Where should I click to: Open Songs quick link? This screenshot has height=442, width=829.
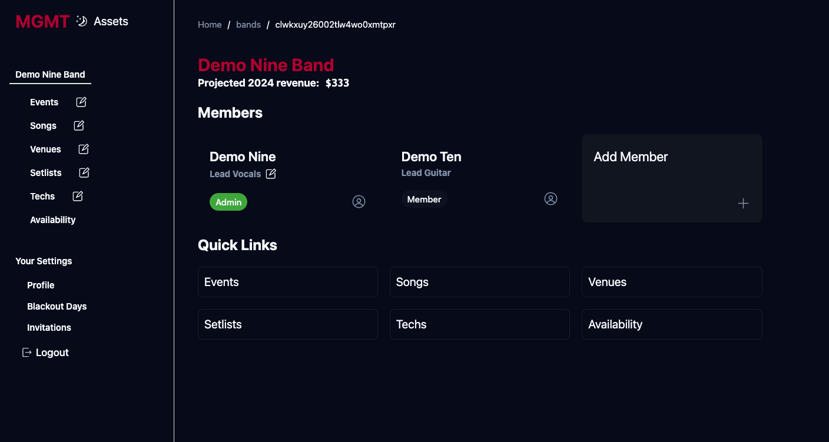coord(480,282)
